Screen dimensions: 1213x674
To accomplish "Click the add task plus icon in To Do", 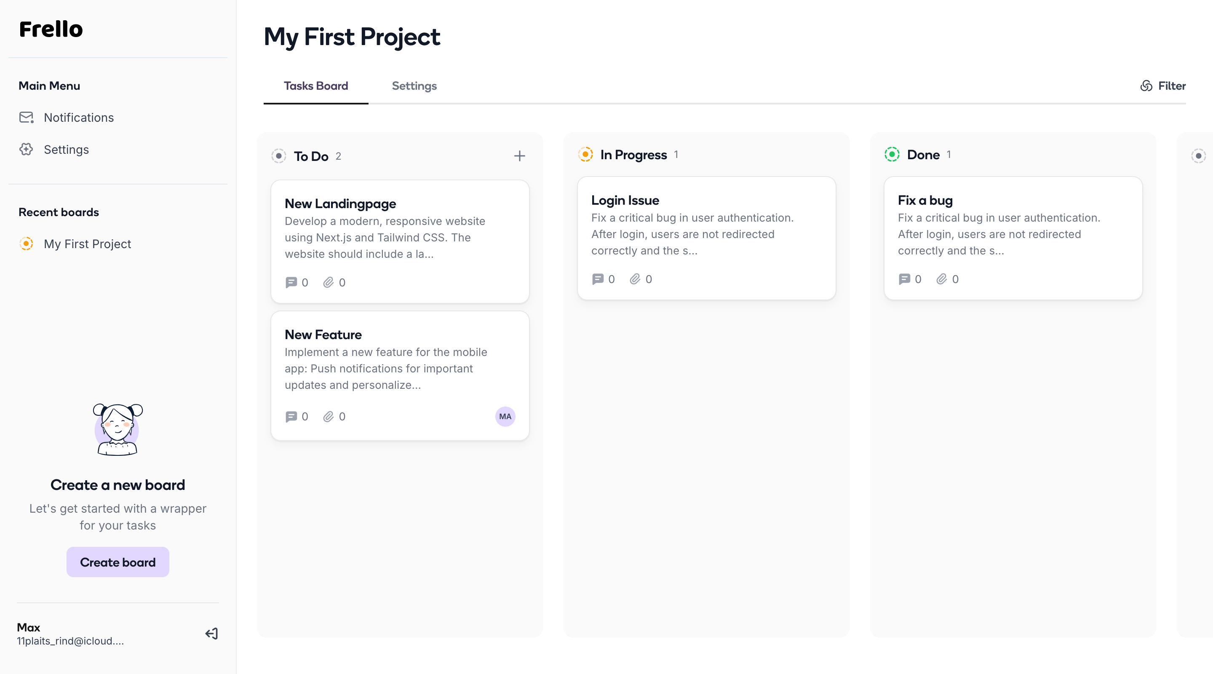I will click(x=519, y=156).
